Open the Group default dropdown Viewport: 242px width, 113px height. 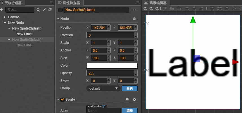104,89
